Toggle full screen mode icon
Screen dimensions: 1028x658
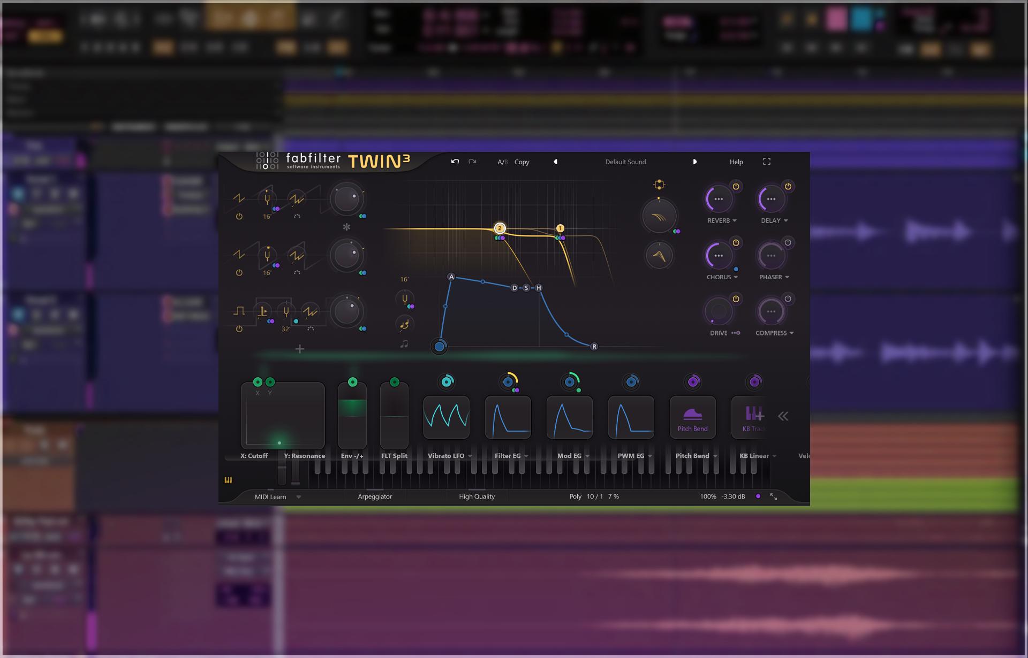click(x=767, y=162)
